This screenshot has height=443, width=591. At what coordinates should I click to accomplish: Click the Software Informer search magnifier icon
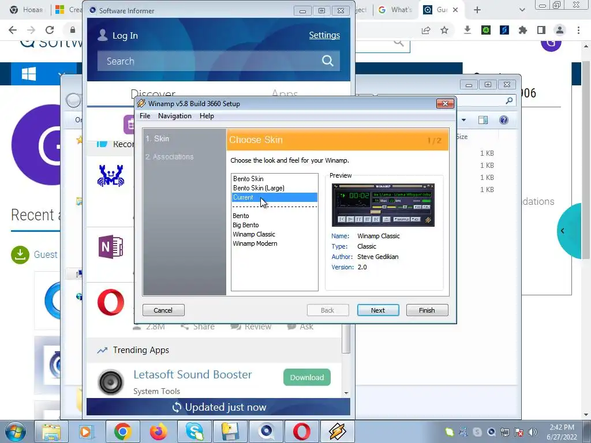(328, 61)
